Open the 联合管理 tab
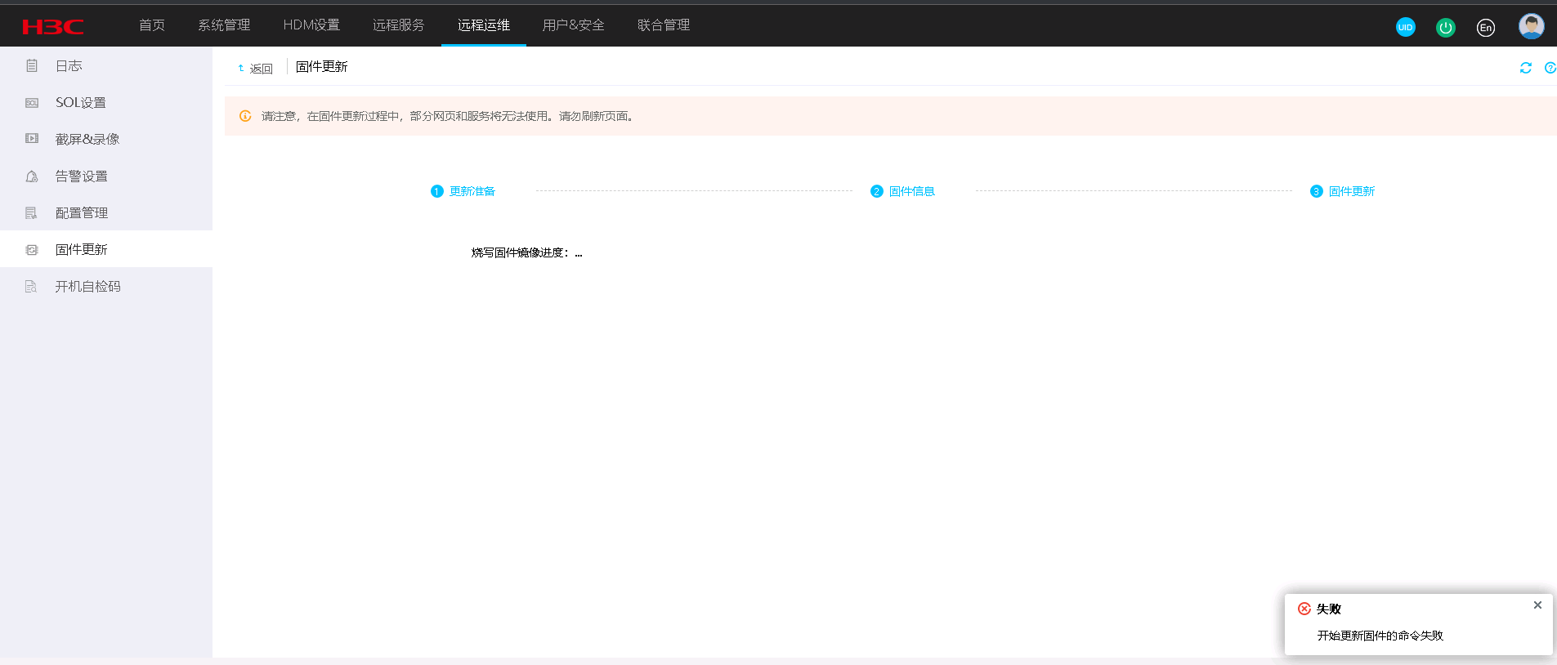 coord(664,25)
